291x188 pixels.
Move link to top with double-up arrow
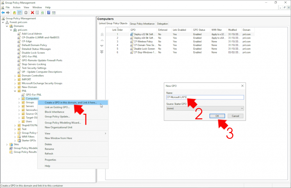pyautogui.click(x=102, y=34)
